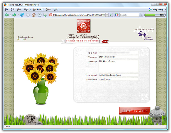Click the Legal & Privacy Stuff stone lantern
171x133 pixels.
[157, 114]
